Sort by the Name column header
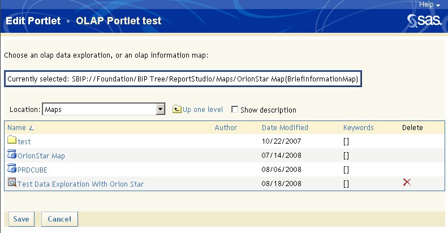Image resolution: width=448 pixels, height=233 pixels. point(16,128)
